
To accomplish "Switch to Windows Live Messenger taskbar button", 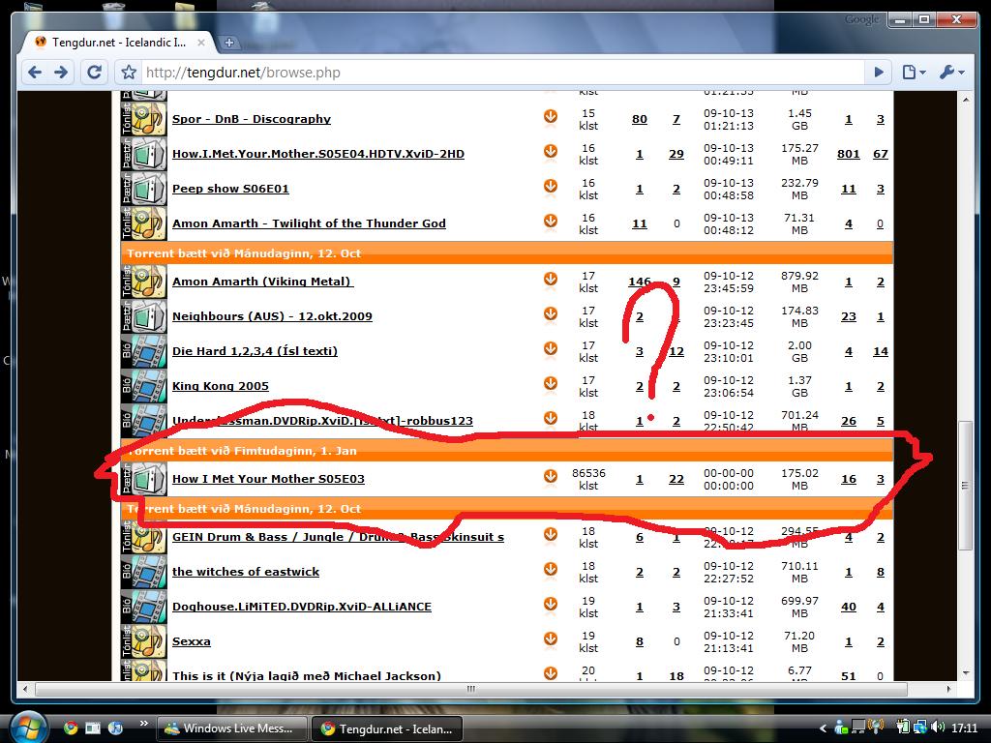I will click(231, 728).
